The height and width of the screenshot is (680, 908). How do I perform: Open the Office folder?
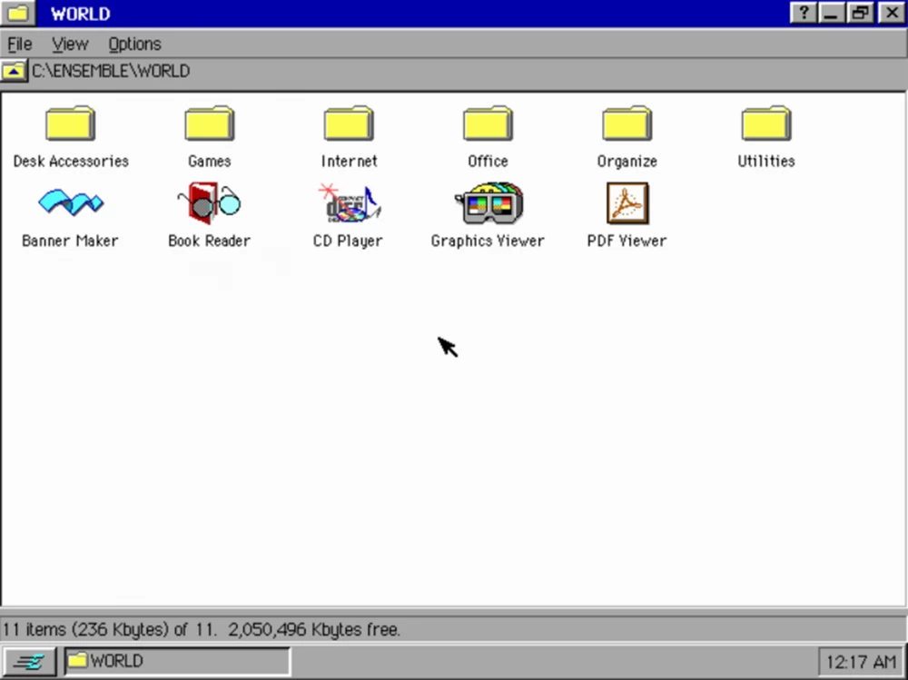tap(488, 124)
